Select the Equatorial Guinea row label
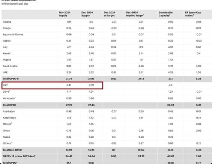212x164 pixels. pos(13,35)
